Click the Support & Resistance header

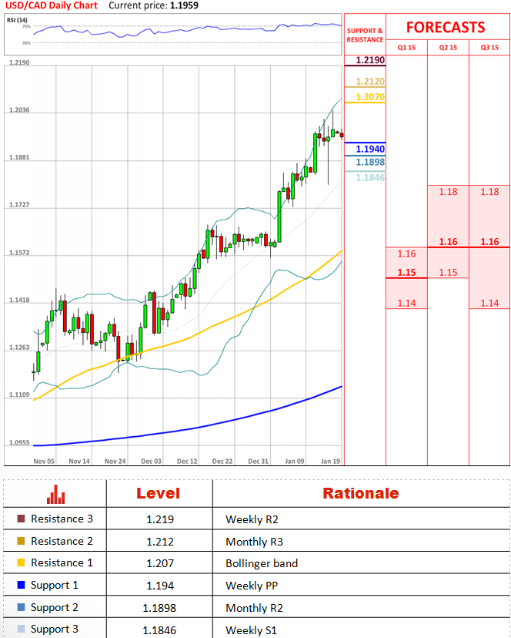(x=365, y=35)
